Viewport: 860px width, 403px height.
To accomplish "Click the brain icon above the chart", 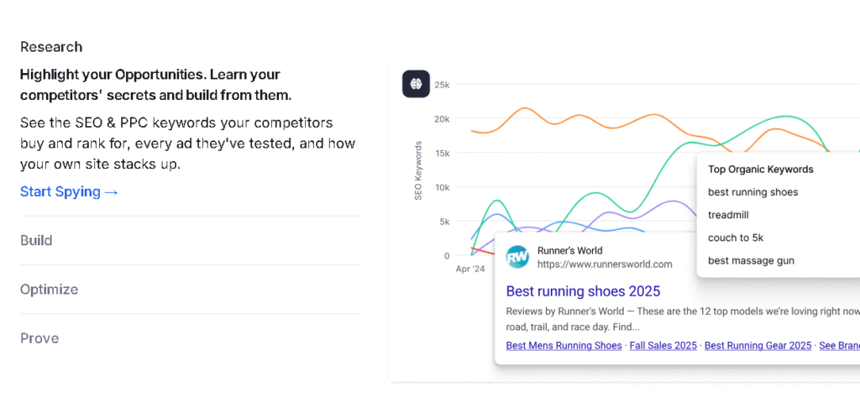I will [416, 84].
